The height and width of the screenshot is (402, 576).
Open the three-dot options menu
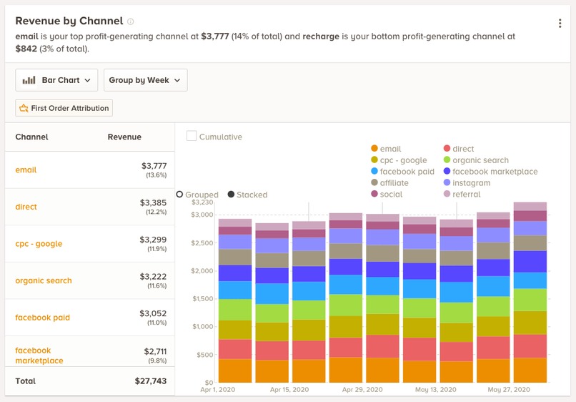pyautogui.click(x=560, y=23)
